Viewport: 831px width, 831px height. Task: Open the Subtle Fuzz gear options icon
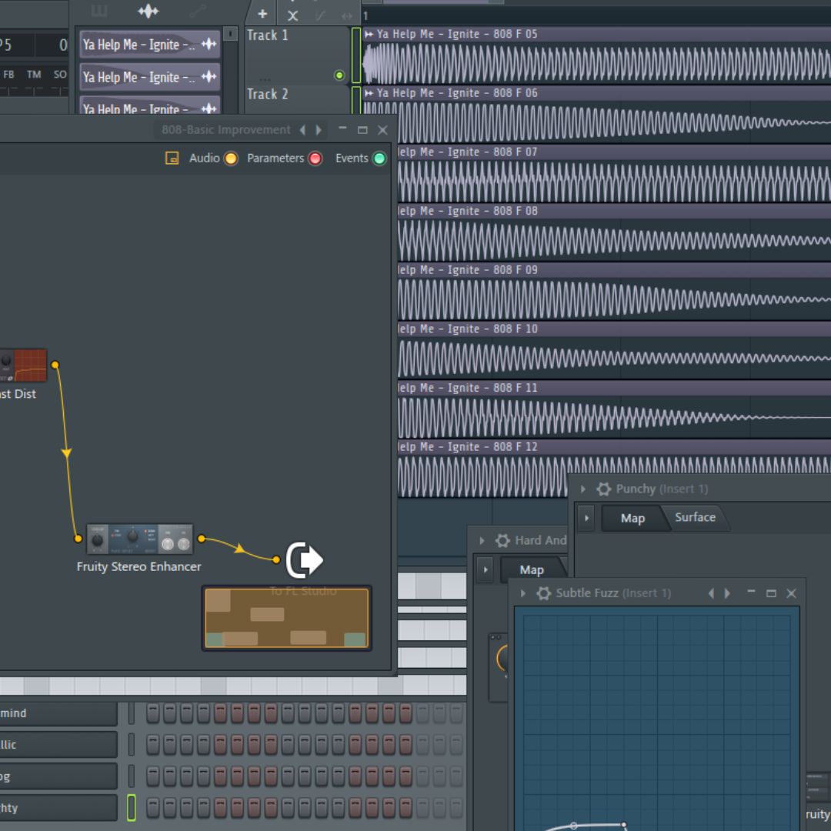[544, 593]
